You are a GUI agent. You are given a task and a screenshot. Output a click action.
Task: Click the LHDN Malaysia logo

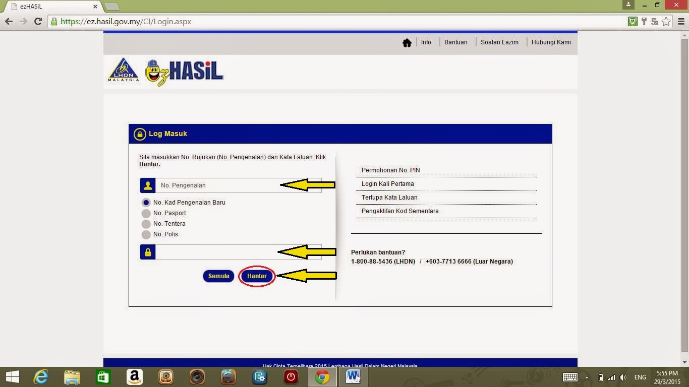coord(124,70)
